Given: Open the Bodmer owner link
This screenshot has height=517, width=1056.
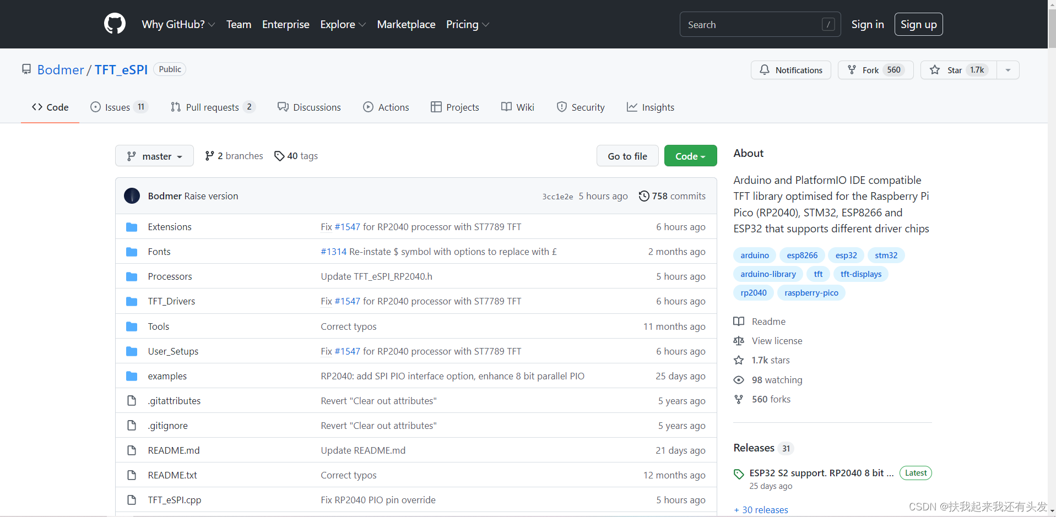Looking at the screenshot, I should [x=61, y=69].
